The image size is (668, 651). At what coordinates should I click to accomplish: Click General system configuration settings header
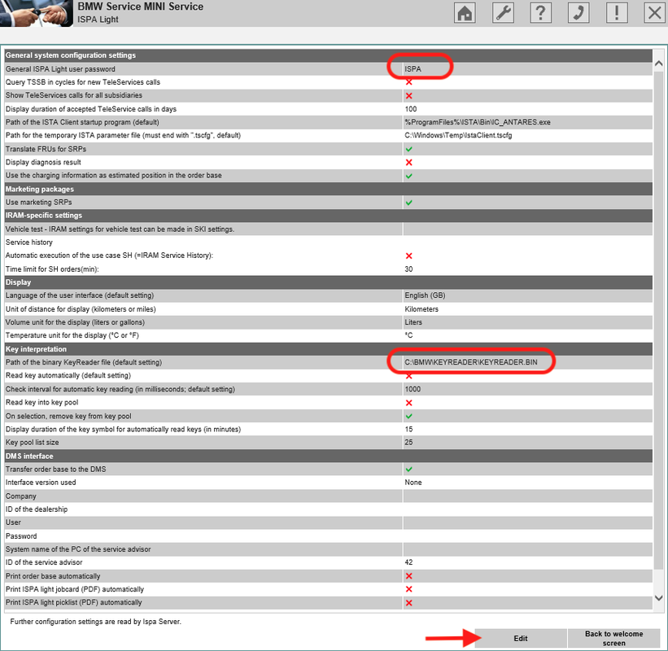[x=329, y=55]
